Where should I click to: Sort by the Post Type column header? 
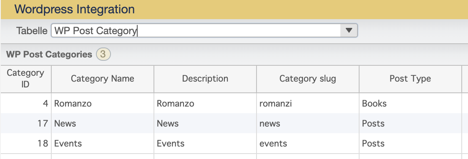[410, 79]
